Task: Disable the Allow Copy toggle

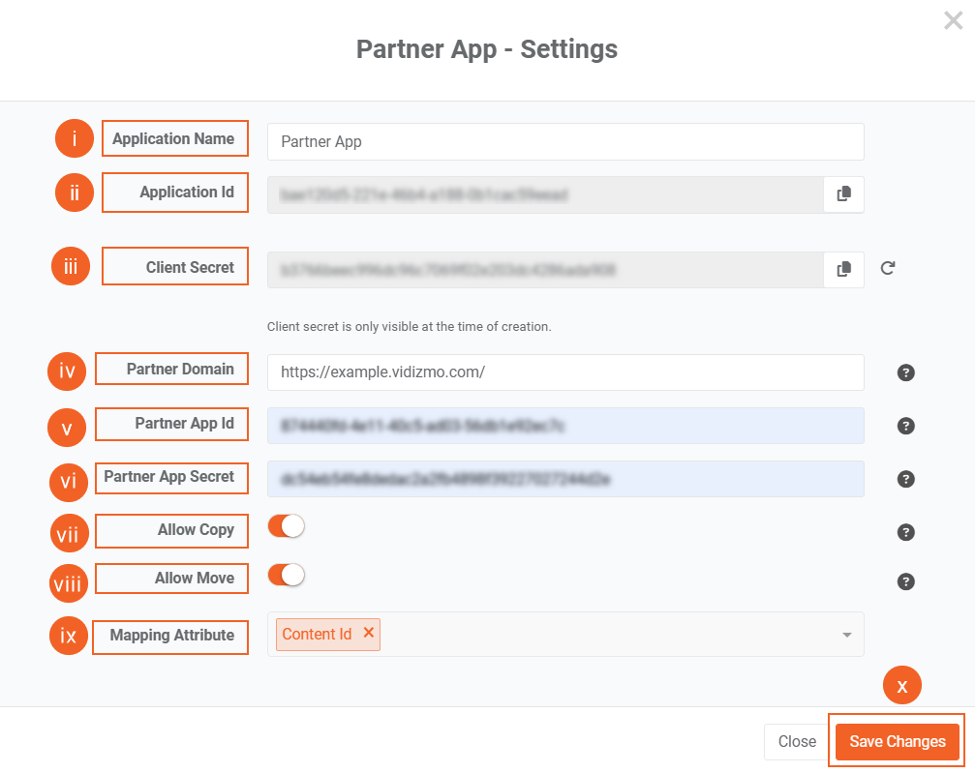Action: (x=286, y=524)
